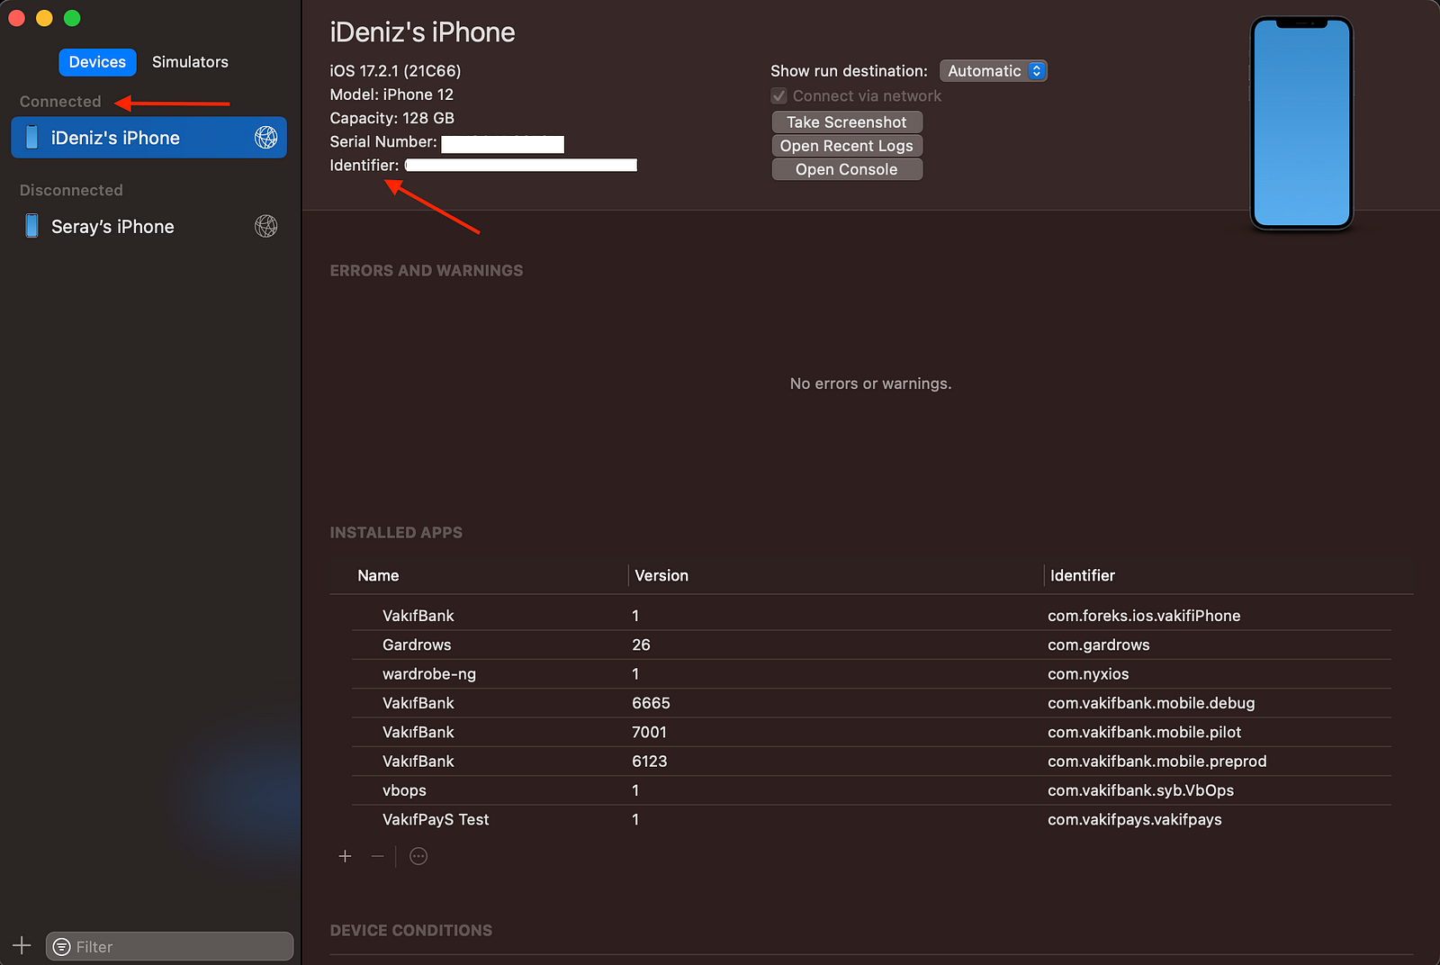Click the phone icon for Seray's iPhone

point(31,226)
